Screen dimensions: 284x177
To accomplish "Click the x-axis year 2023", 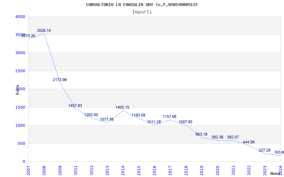I will [265, 171].
